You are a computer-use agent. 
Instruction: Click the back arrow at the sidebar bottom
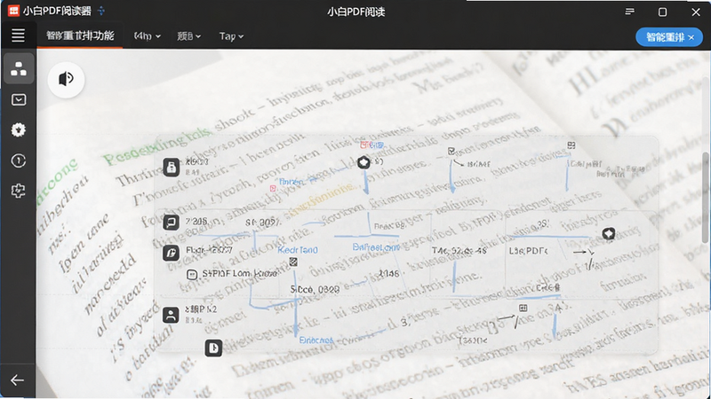pyautogui.click(x=17, y=380)
